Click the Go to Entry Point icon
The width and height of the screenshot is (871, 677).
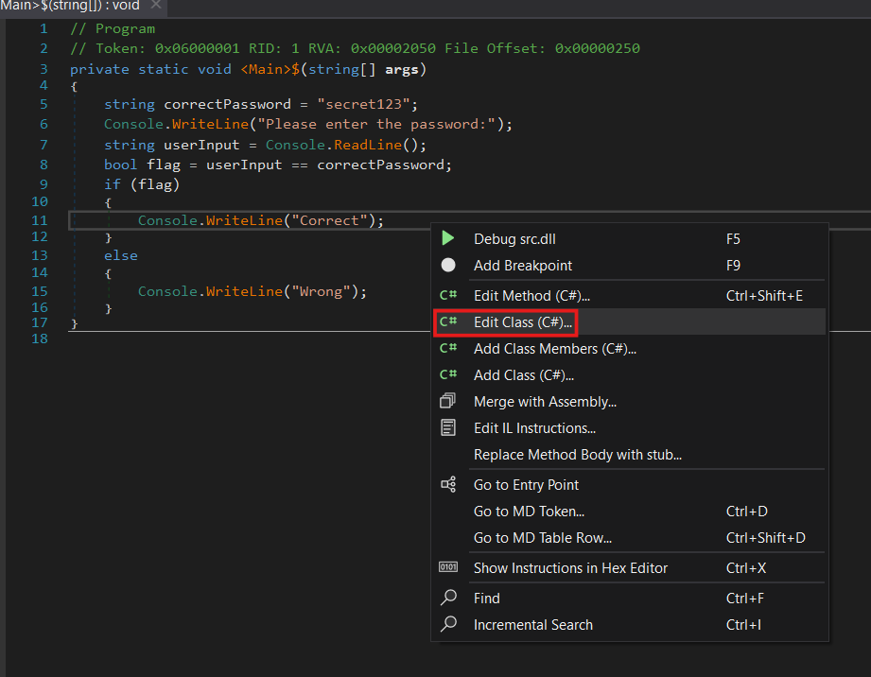point(447,484)
